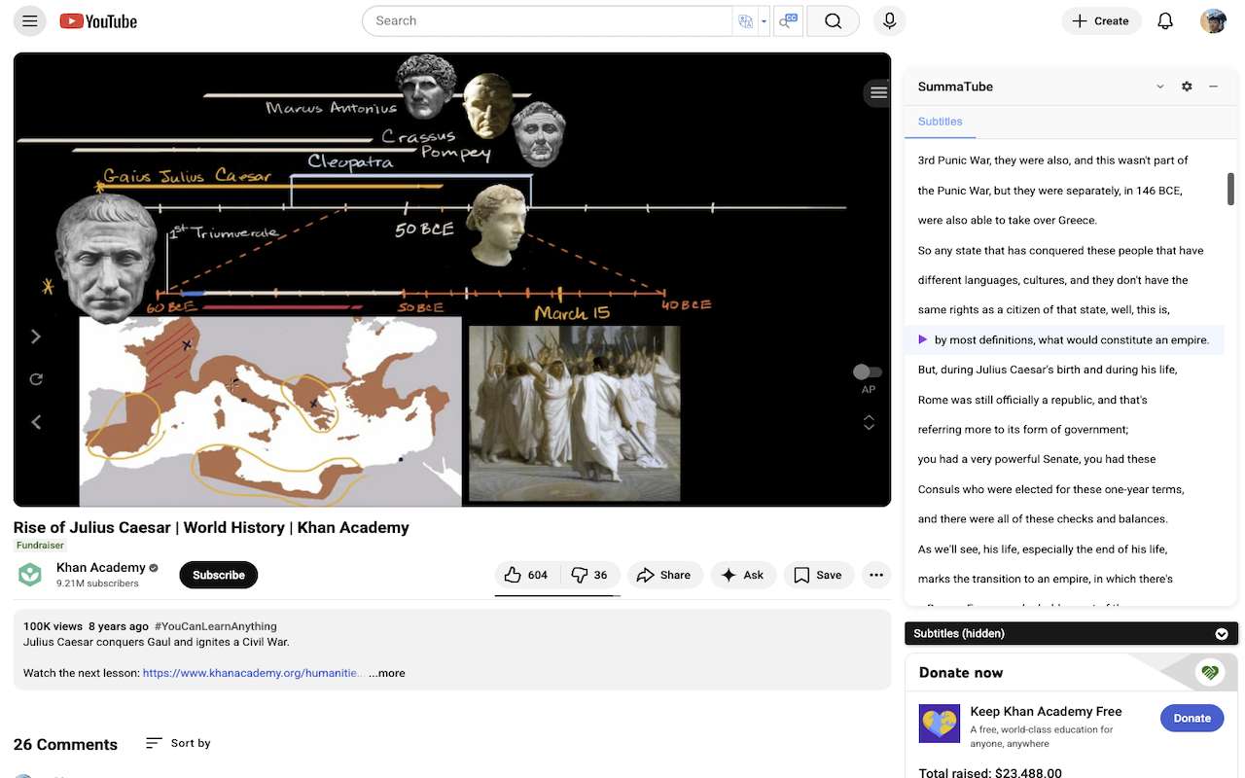The height and width of the screenshot is (778, 1245).
Task: Click the dislike thumbs-down button
Action: (x=589, y=575)
